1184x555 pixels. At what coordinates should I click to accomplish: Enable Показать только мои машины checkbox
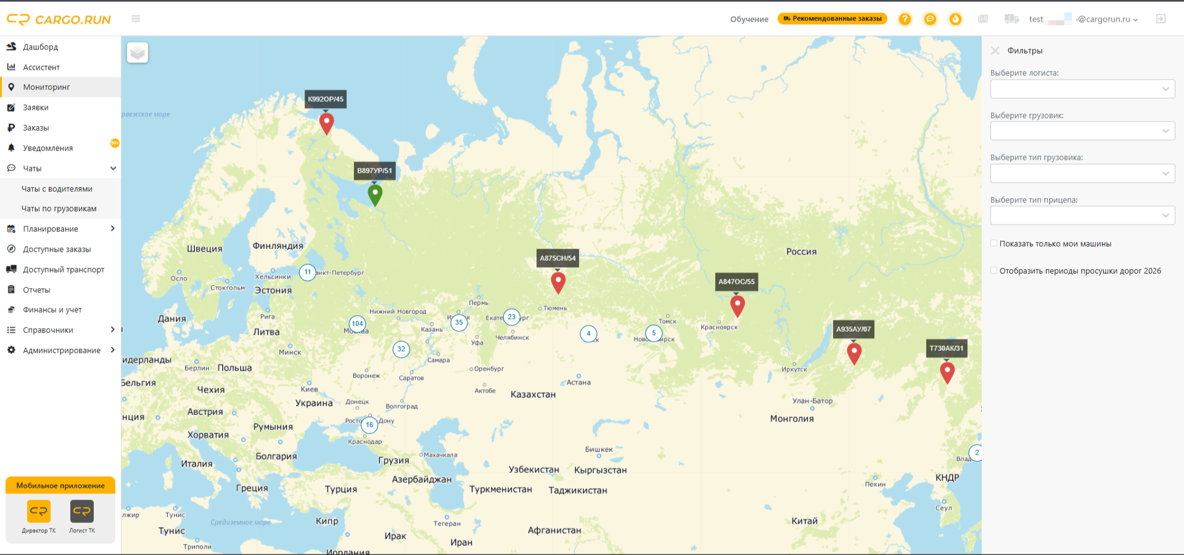coord(993,244)
